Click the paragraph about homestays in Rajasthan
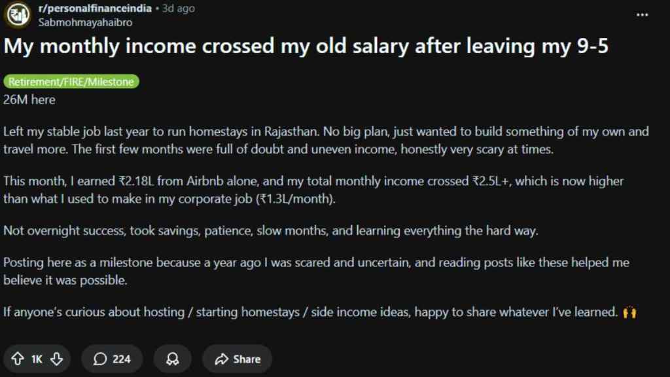This screenshot has width=670, height=377. click(325, 139)
